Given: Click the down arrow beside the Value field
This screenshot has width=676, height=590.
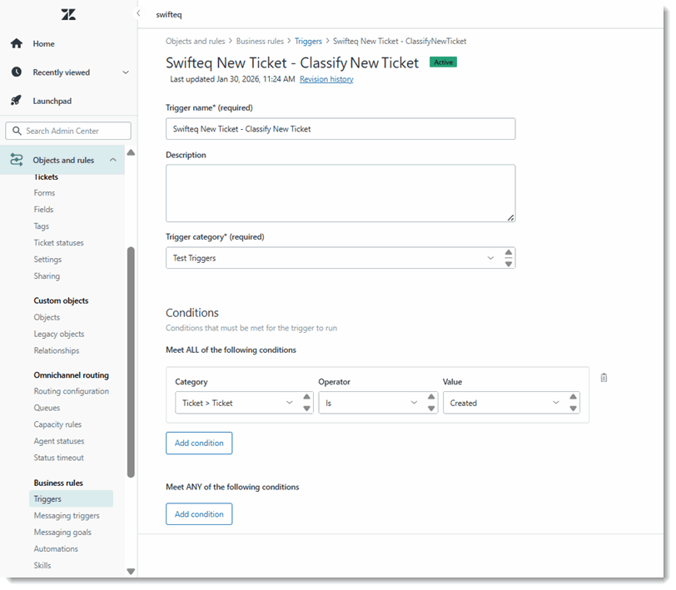Looking at the screenshot, I should (573, 409).
